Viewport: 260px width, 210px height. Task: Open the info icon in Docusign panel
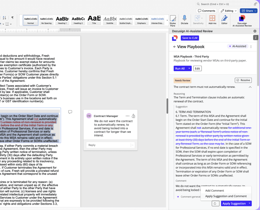[x=255, y=38]
